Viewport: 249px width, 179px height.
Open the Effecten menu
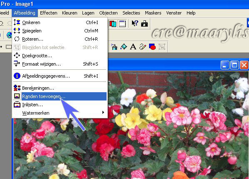tap(49, 13)
